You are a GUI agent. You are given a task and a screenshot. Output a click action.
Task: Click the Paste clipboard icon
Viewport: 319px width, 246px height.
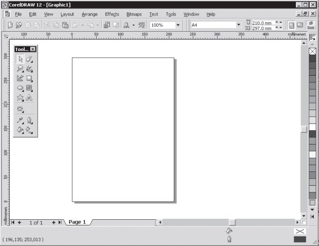pos(65,25)
